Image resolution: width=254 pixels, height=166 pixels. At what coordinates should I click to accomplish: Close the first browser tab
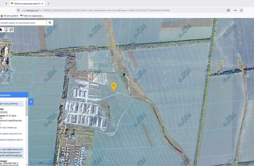6,3
